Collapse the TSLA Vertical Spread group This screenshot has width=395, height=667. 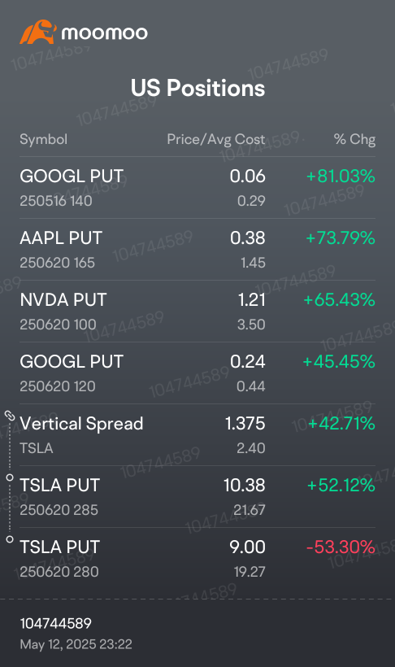(197, 434)
